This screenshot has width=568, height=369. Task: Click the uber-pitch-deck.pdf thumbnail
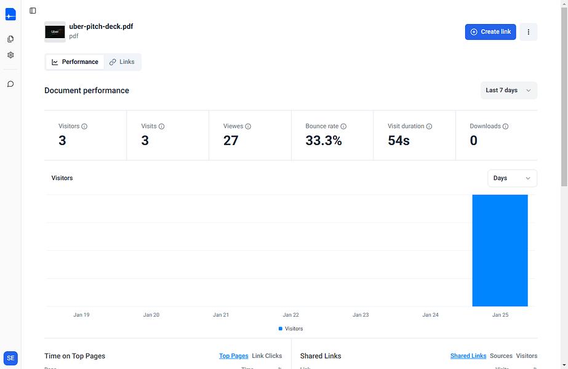click(55, 32)
